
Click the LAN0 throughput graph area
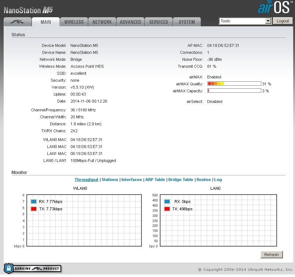[218, 220]
